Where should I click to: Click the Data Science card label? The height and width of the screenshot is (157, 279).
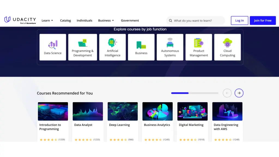(x=53, y=53)
